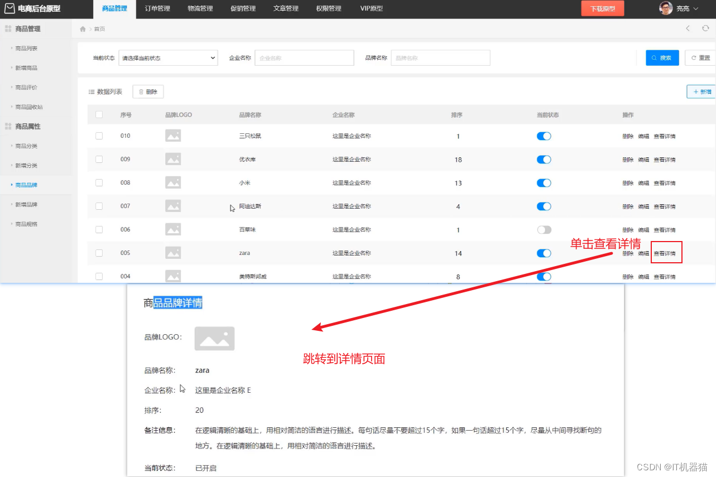Click the large 品牌LOGO image on detail page
The height and width of the screenshot is (477, 716).
(x=214, y=338)
